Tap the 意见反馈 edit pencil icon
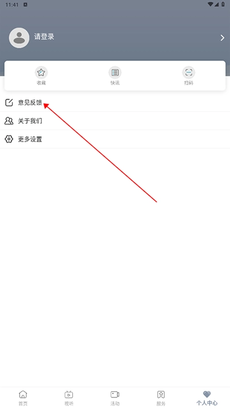This screenshot has height=409, width=230. point(9,102)
